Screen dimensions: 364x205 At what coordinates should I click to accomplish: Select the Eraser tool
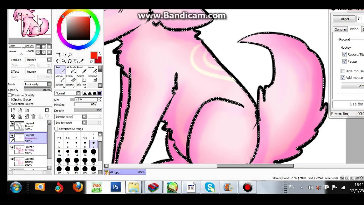(x=71, y=78)
